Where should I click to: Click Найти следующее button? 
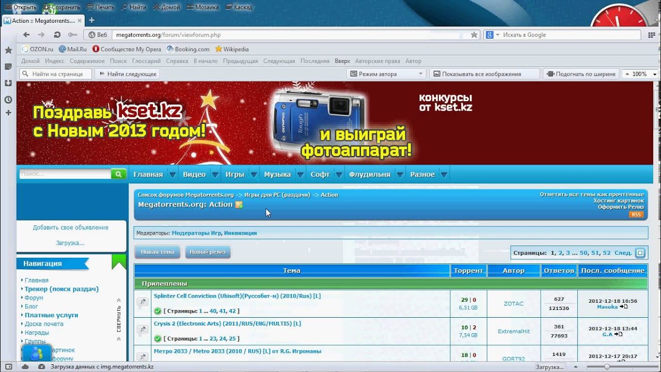pyautogui.click(x=128, y=74)
